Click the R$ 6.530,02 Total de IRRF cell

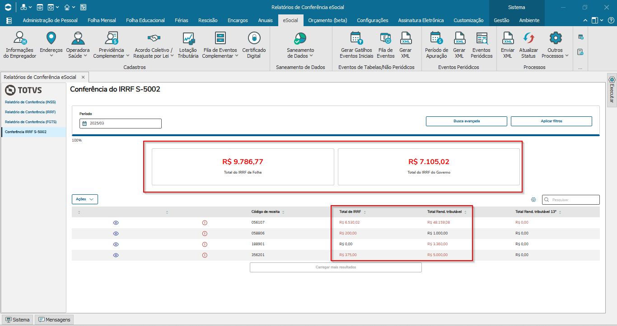pyautogui.click(x=350, y=223)
